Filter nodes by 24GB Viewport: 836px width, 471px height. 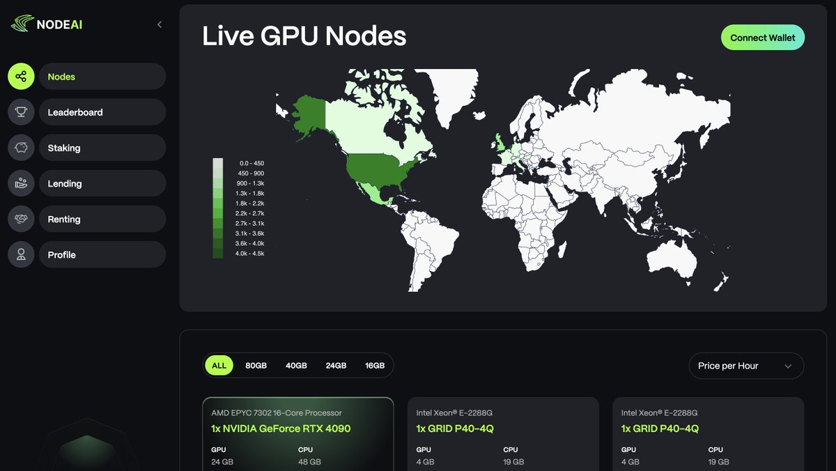pos(336,366)
